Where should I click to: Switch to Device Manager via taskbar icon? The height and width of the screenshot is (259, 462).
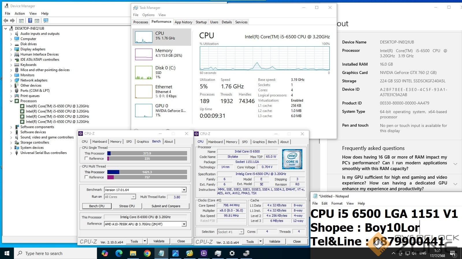coord(246,253)
